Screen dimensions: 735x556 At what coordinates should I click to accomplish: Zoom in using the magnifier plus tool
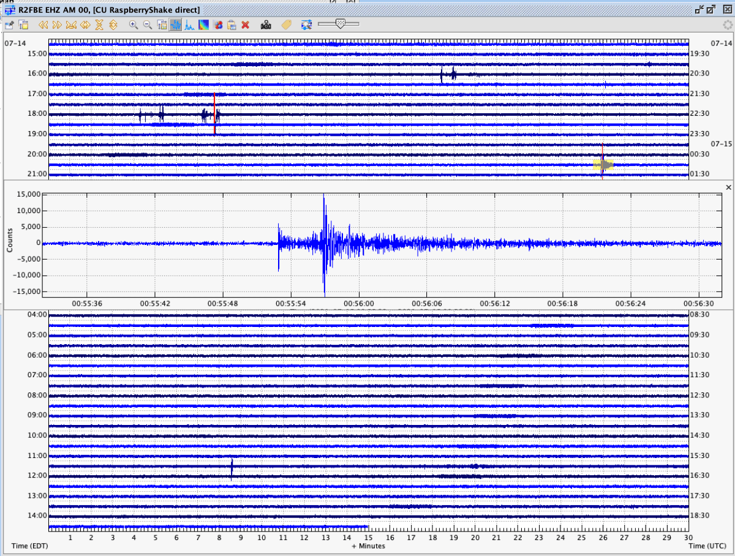[134, 24]
